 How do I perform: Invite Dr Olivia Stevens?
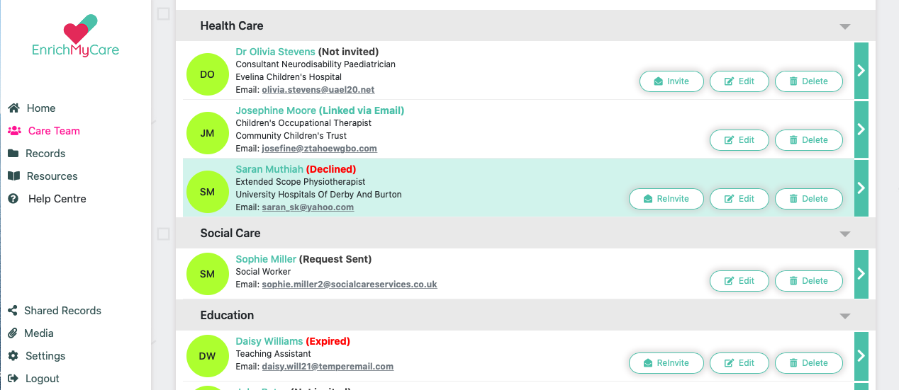[x=671, y=81]
